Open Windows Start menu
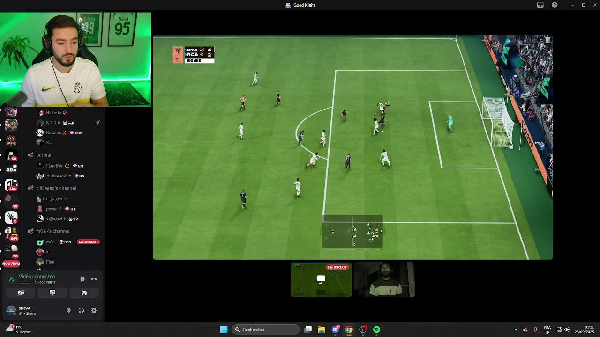The width and height of the screenshot is (600, 337). tap(224, 330)
